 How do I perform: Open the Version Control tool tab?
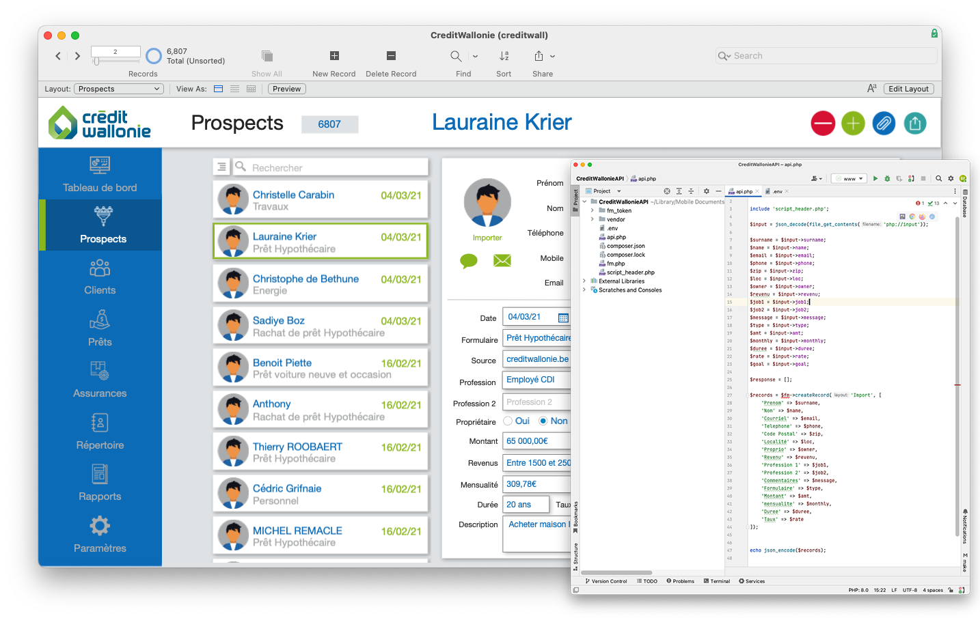point(606,581)
